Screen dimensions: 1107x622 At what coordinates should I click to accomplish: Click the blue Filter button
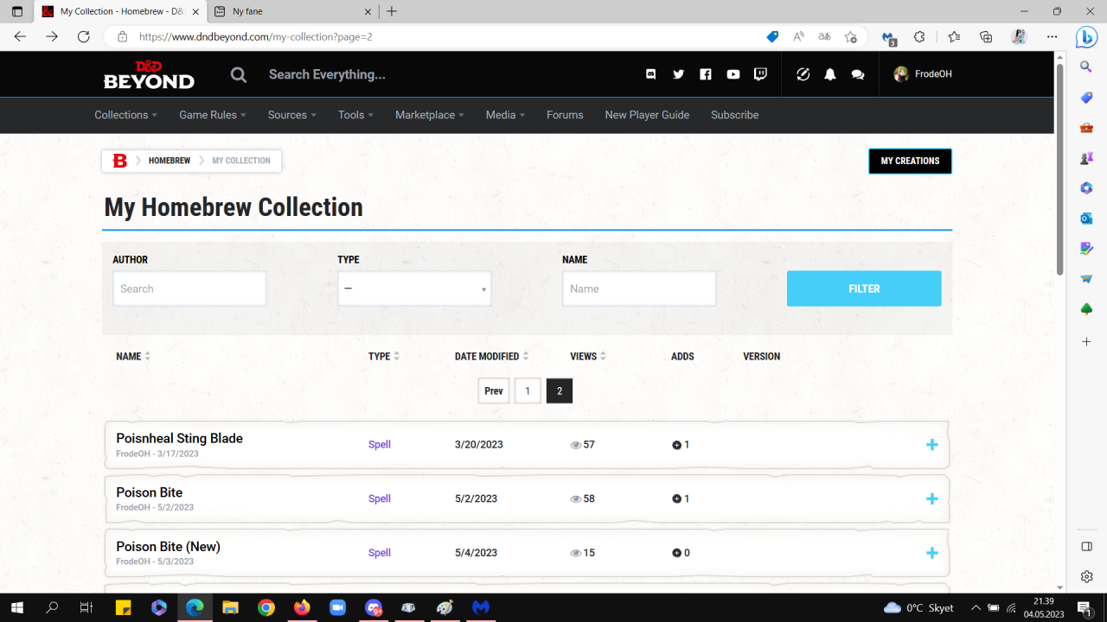863,289
